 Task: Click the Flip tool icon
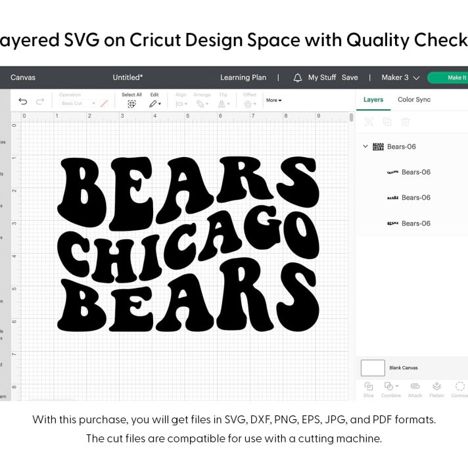pyautogui.click(x=222, y=104)
